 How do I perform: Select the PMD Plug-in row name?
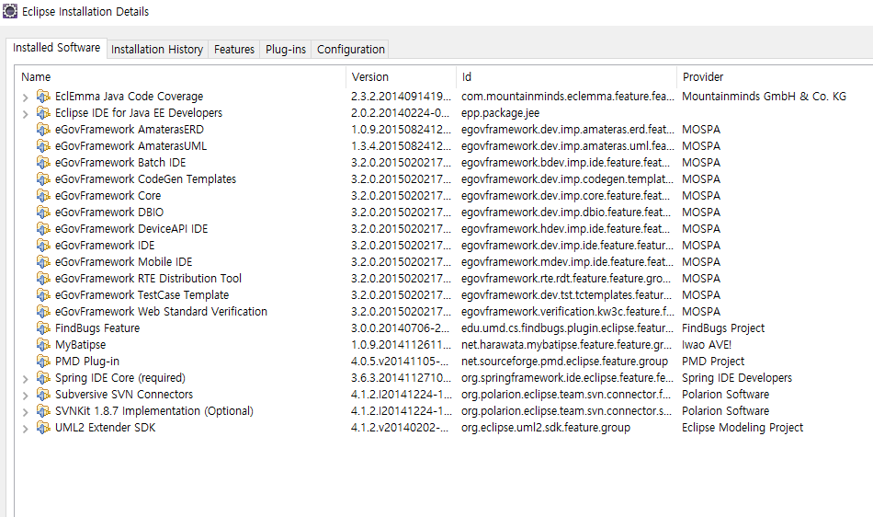coord(87,362)
